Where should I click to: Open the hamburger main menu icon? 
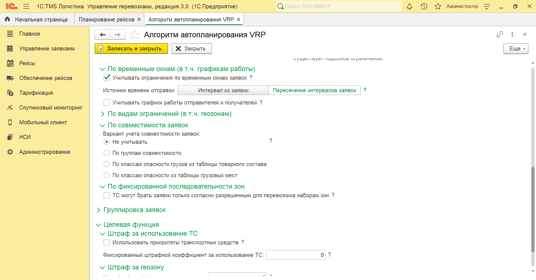pyautogui.click(x=26, y=6)
